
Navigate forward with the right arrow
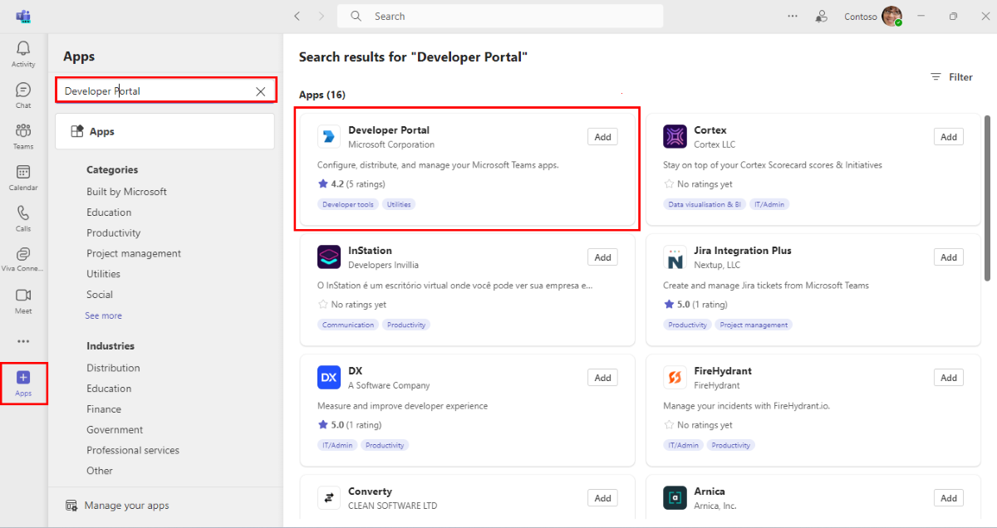point(321,16)
